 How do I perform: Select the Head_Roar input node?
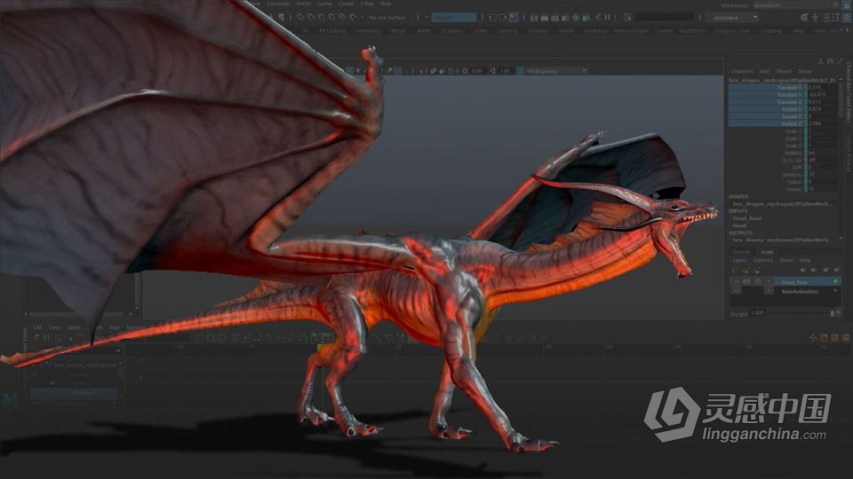pyautogui.click(x=747, y=218)
